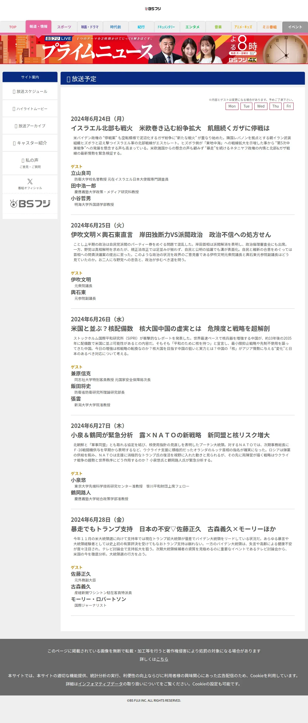Switch to the スポーツ tab
This screenshot has height=723, width=308.
pyautogui.click(x=64, y=27)
